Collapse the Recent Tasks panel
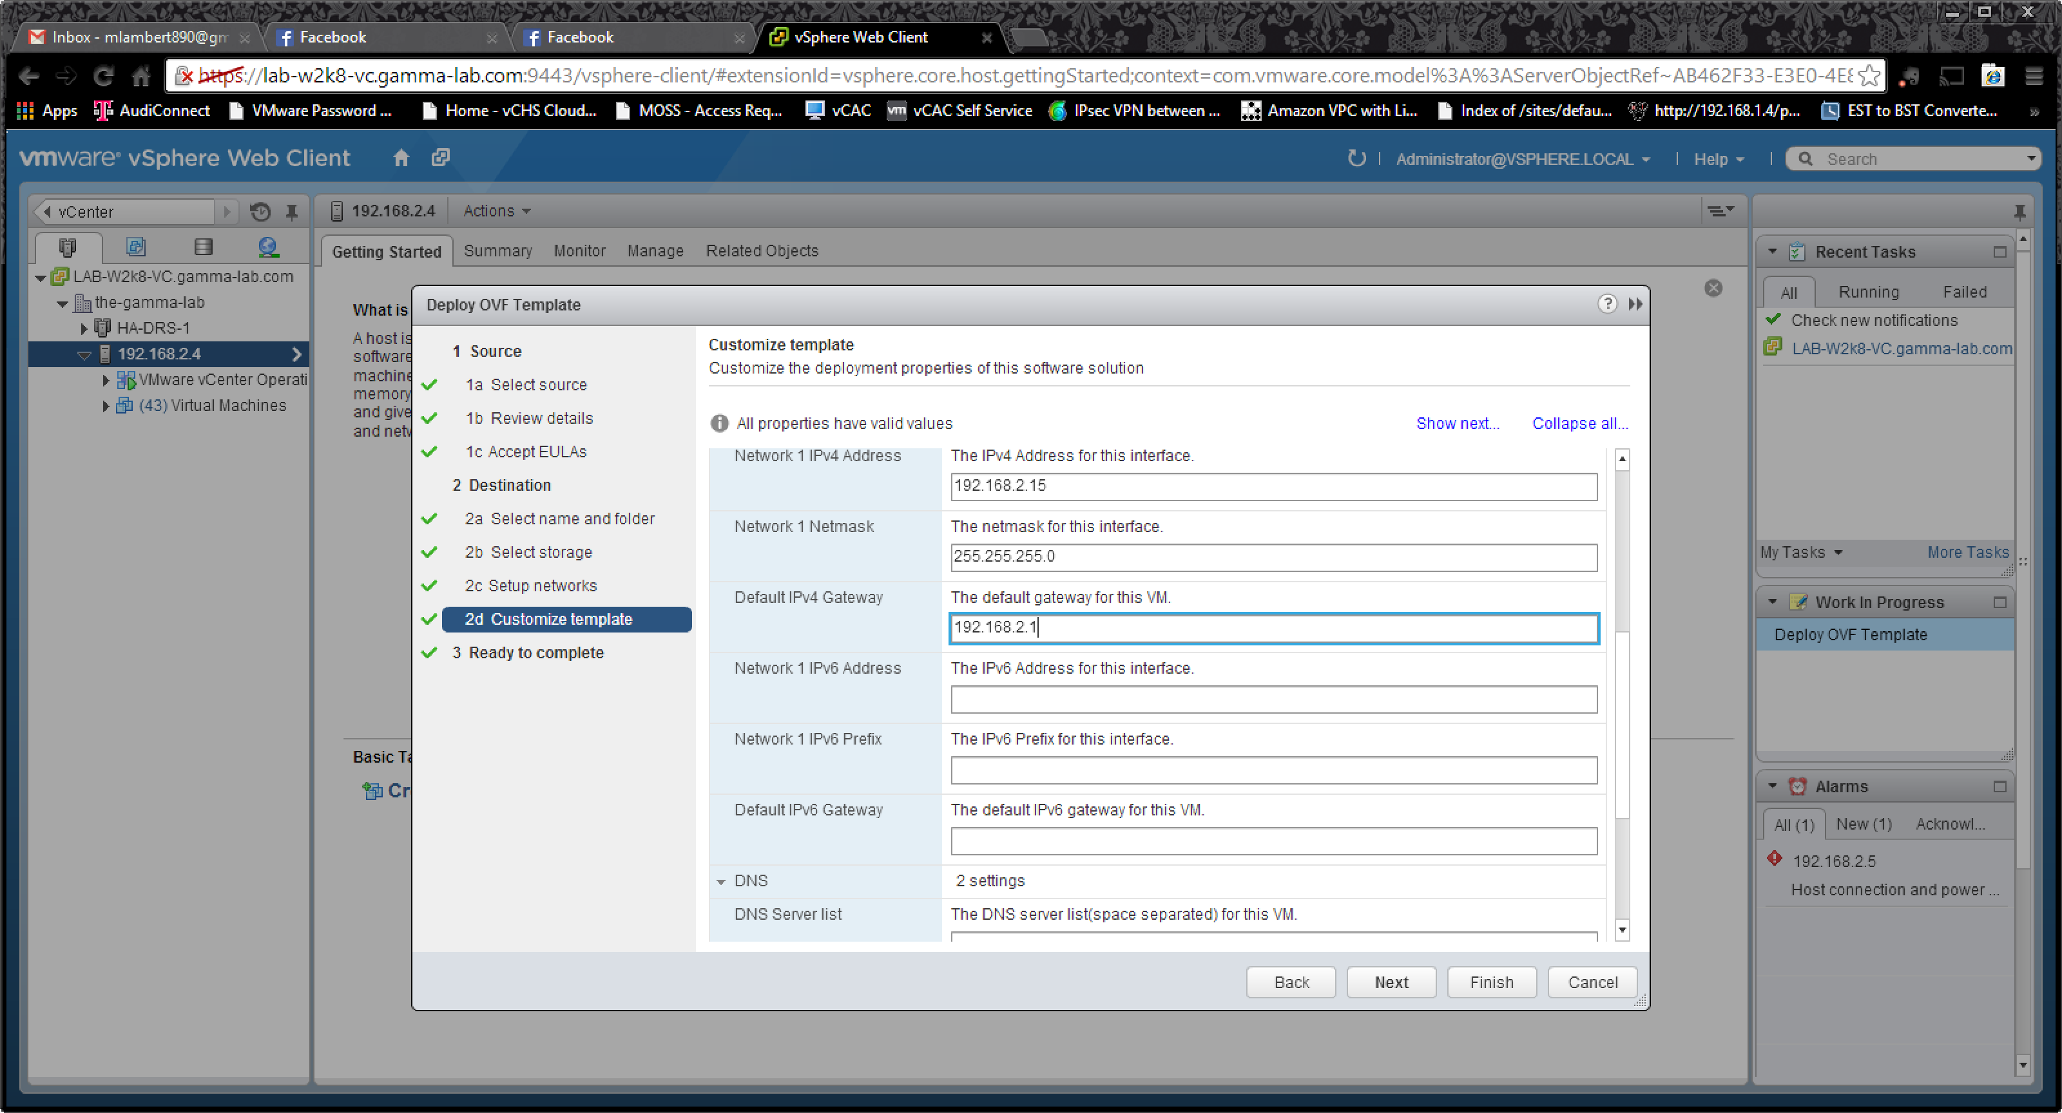Screen dimensions: 2062x1113 click(x=1772, y=252)
